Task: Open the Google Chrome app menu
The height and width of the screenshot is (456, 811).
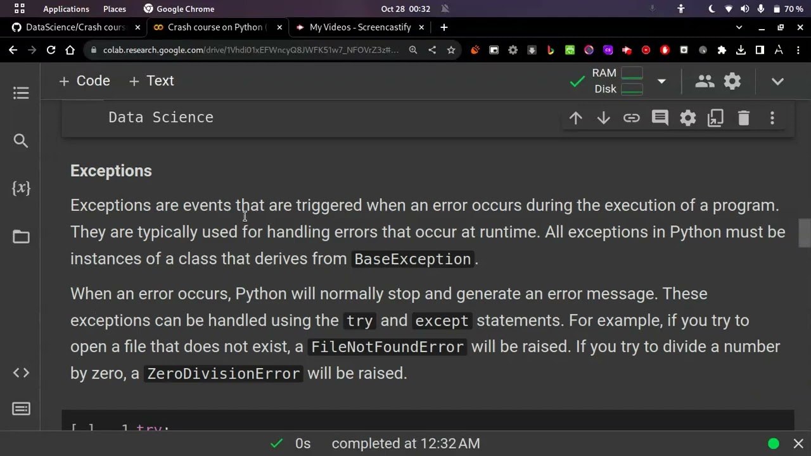Action: coord(179,9)
